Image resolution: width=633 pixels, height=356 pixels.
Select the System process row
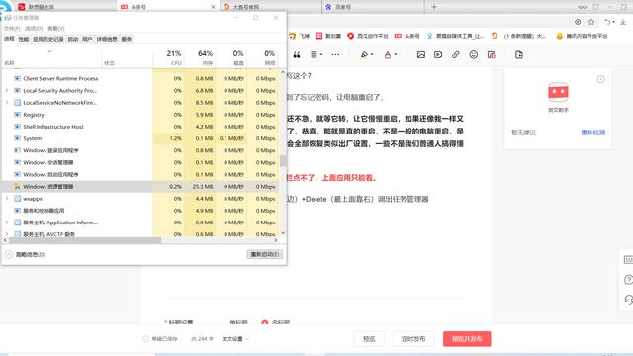click(140, 138)
